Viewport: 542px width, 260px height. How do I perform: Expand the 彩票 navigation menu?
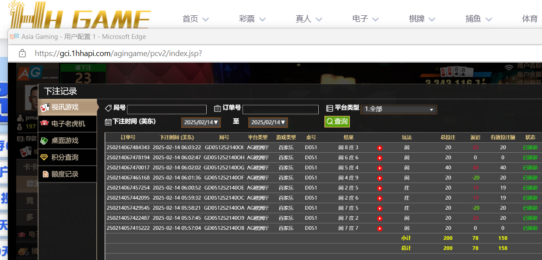(252, 19)
